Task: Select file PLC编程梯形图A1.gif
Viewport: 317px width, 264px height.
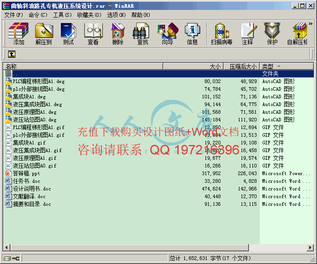Action: coord(159,127)
